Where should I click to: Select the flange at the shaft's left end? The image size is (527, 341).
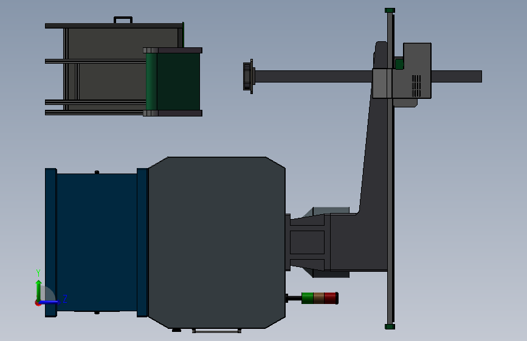248,76
